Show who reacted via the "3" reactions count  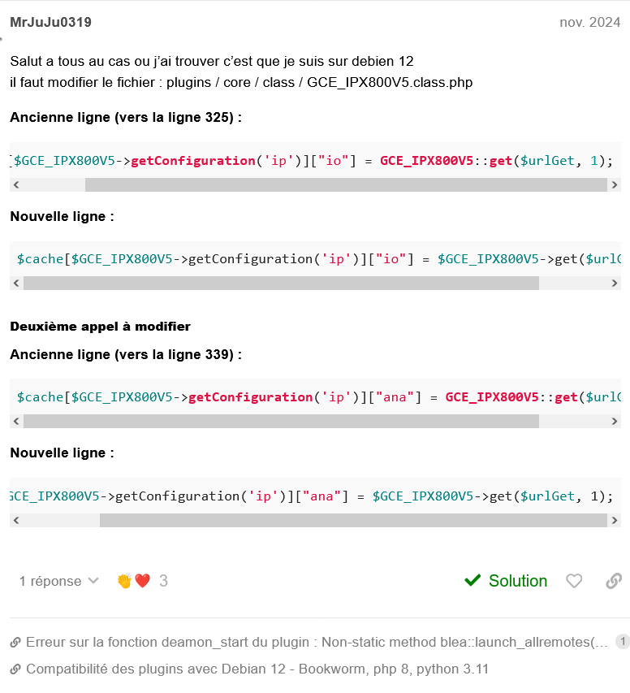pyautogui.click(x=163, y=581)
